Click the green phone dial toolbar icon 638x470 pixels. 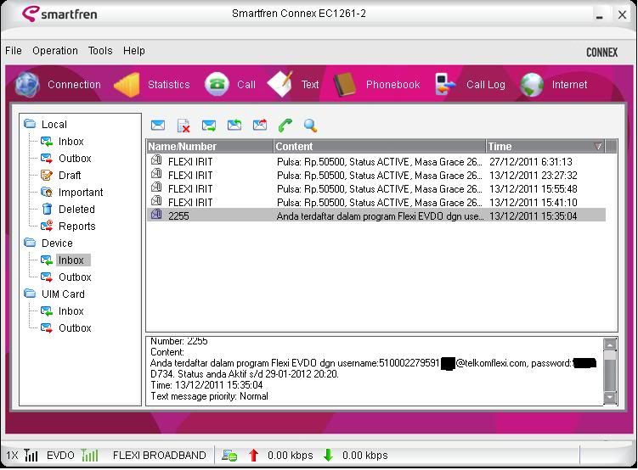285,125
